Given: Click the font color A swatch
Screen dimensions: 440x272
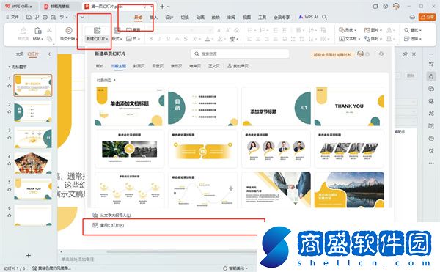Looking at the screenshot, I should [x=208, y=39].
